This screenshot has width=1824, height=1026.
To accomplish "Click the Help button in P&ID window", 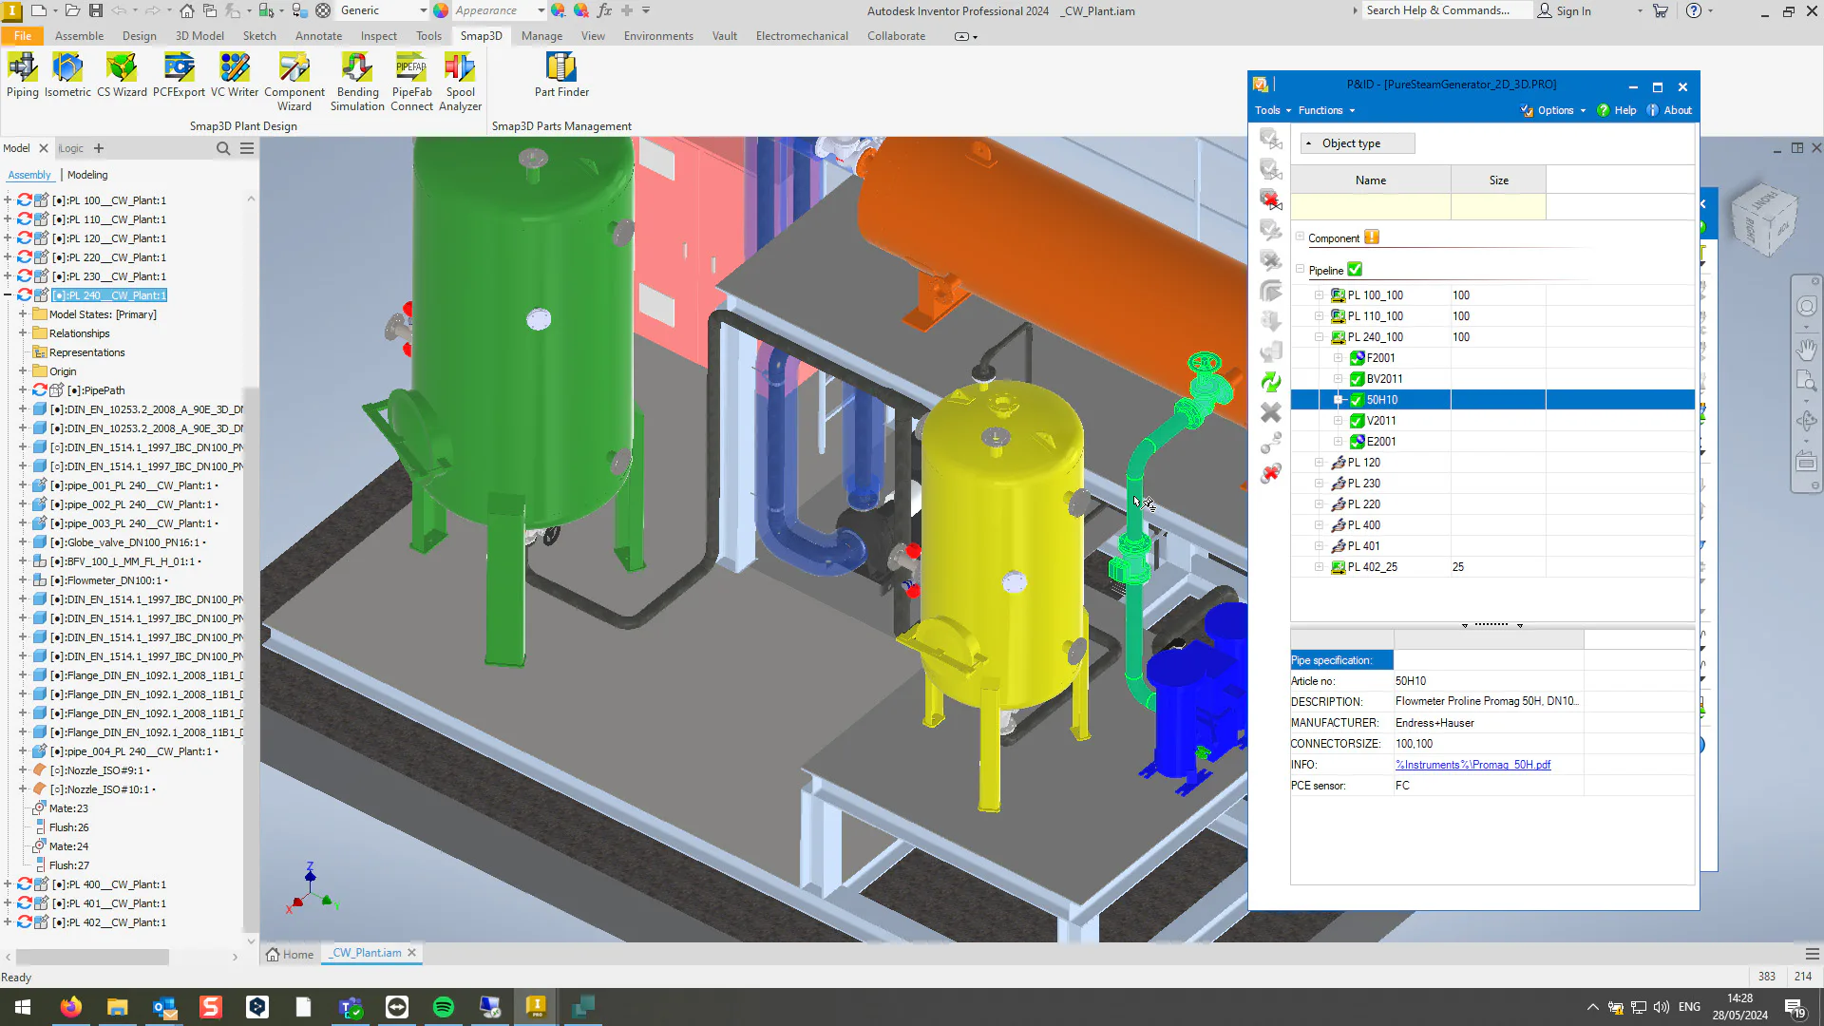I will pyautogui.click(x=1617, y=110).
